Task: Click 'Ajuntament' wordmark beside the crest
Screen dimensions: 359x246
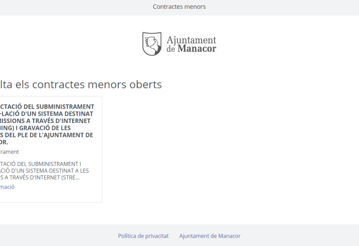Action: coord(191,40)
